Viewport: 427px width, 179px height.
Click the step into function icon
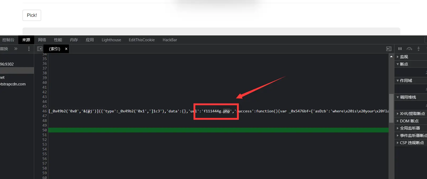[x=419, y=49]
